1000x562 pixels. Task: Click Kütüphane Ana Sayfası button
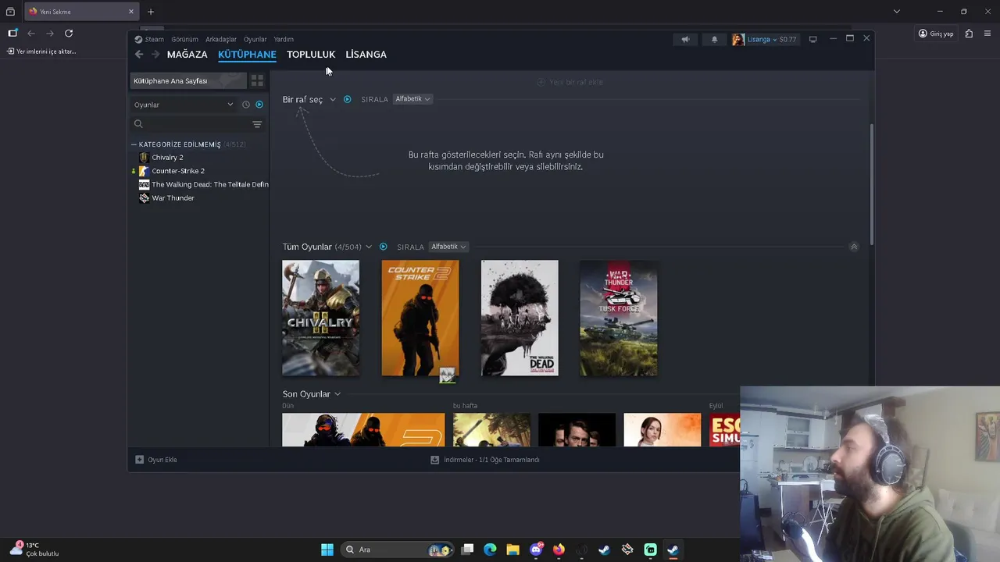pos(188,80)
